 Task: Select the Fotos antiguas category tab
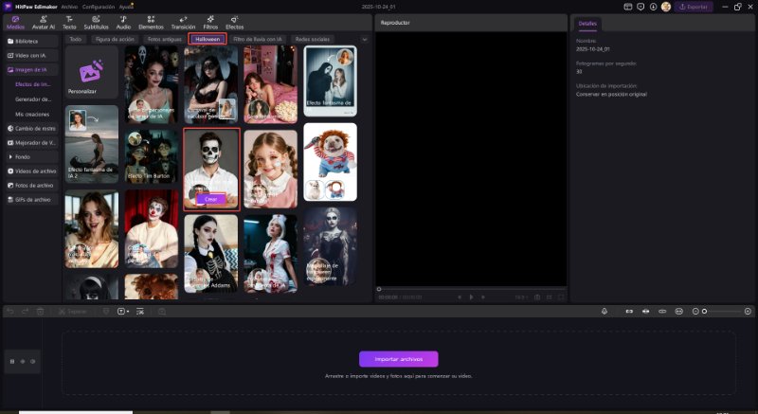coord(165,40)
